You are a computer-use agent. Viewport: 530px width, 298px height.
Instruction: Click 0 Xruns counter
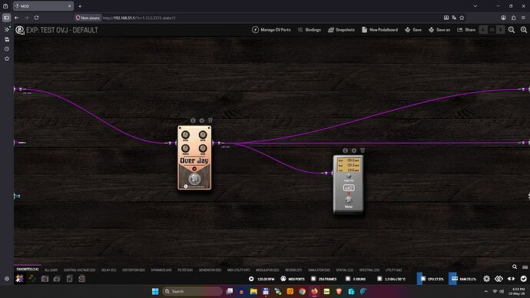coord(356,279)
